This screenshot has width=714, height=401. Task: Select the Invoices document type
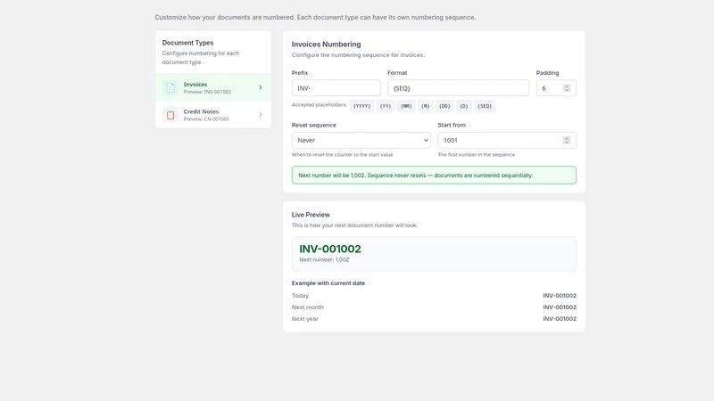[x=213, y=87]
